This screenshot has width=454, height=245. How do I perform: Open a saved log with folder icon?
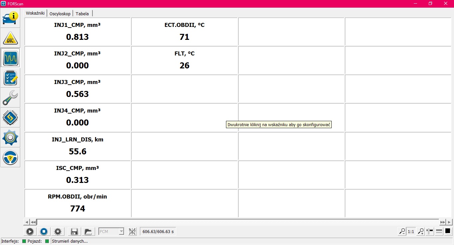(x=88, y=231)
